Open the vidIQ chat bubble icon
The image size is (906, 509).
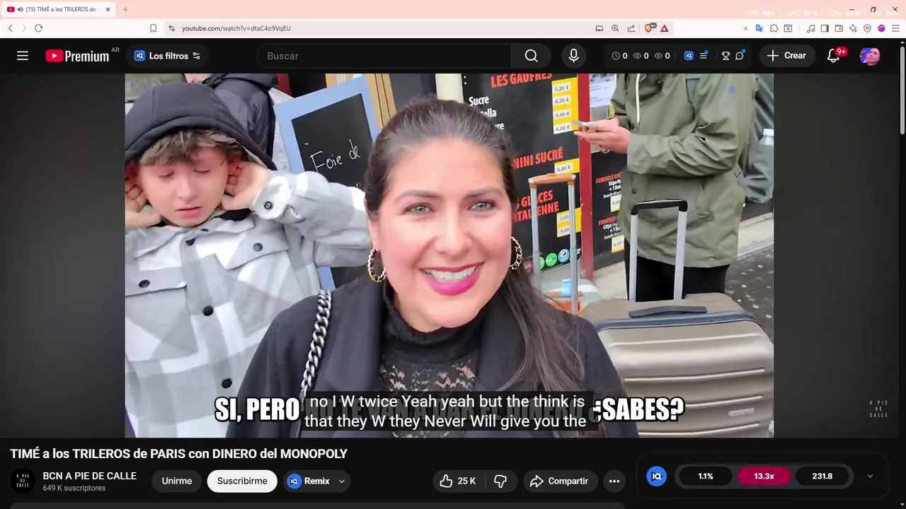[x=740, y=56]
